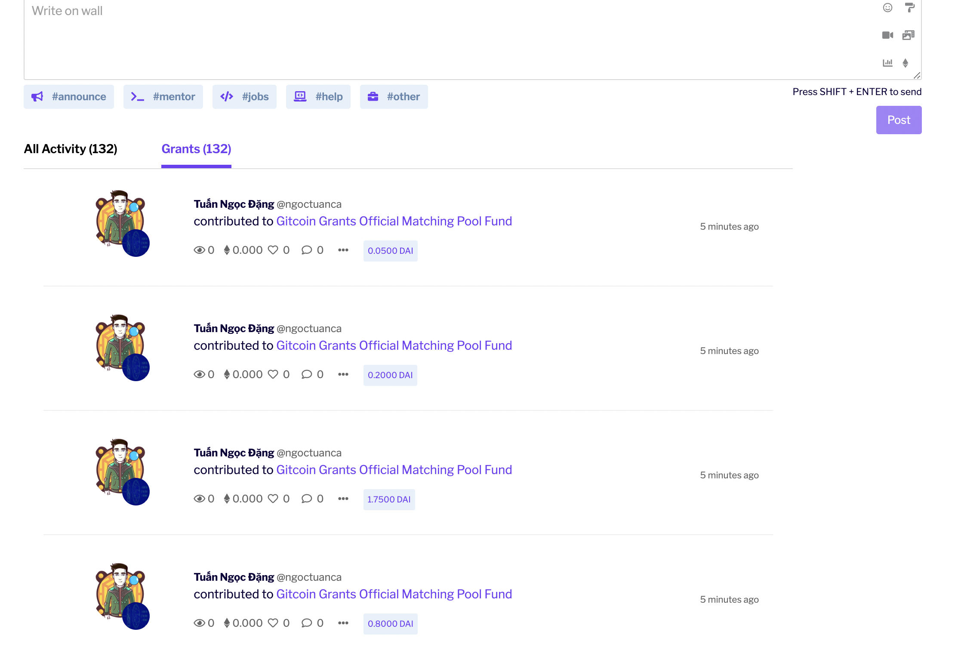The image size is (958, 647).
Task: Open three-dot menu on 0.8000 DAI post
Action: point(343,623)
